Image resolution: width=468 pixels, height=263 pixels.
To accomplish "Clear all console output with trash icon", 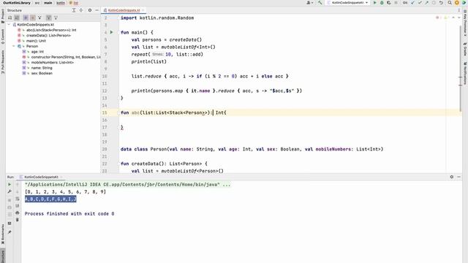I will point(18,220).
